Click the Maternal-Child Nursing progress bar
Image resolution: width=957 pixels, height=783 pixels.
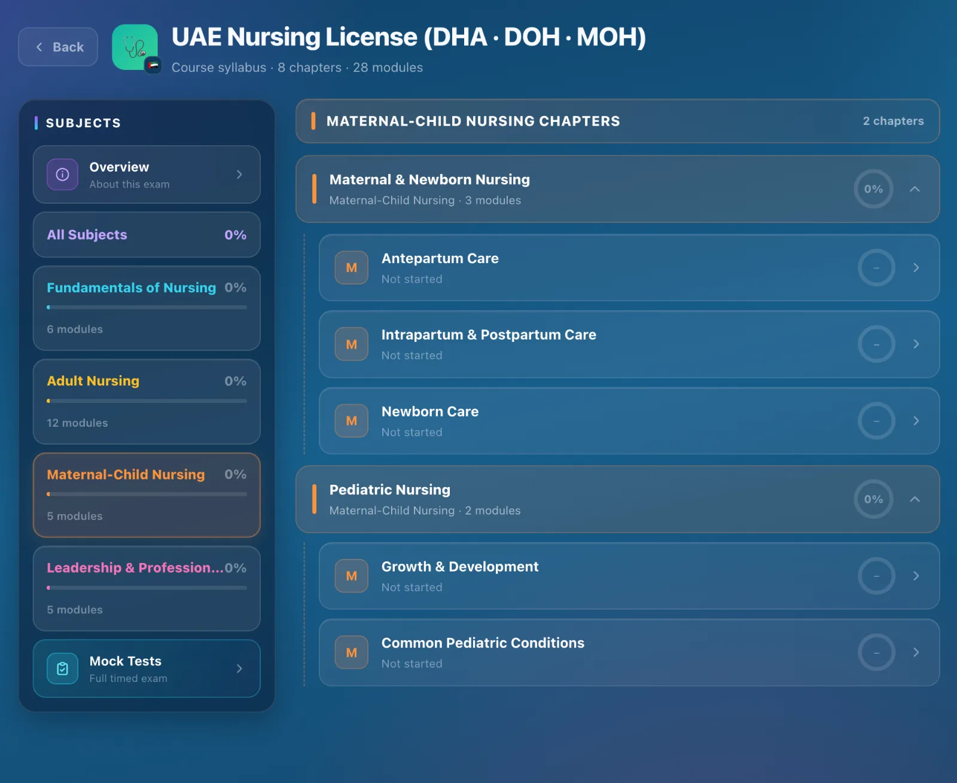(147, 494)
